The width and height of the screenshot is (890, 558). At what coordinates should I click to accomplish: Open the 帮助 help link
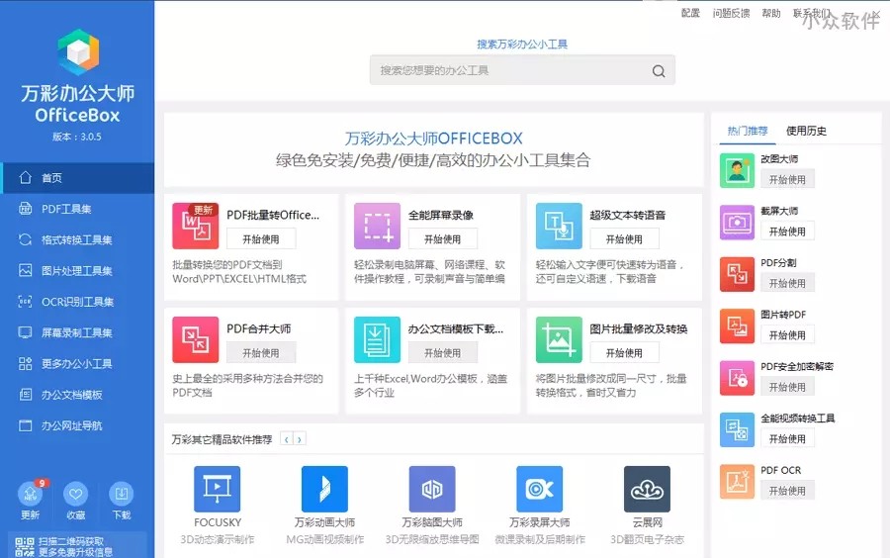point(770,13)
